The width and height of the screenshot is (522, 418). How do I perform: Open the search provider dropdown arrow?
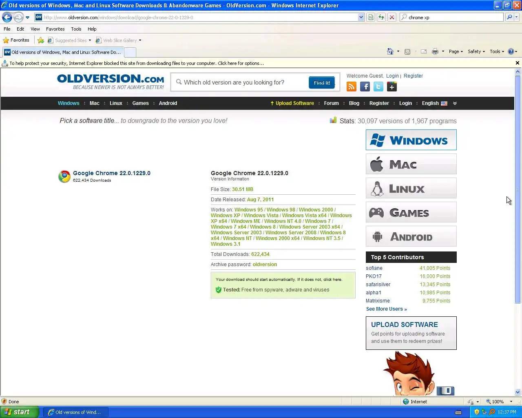click(517, 17)
